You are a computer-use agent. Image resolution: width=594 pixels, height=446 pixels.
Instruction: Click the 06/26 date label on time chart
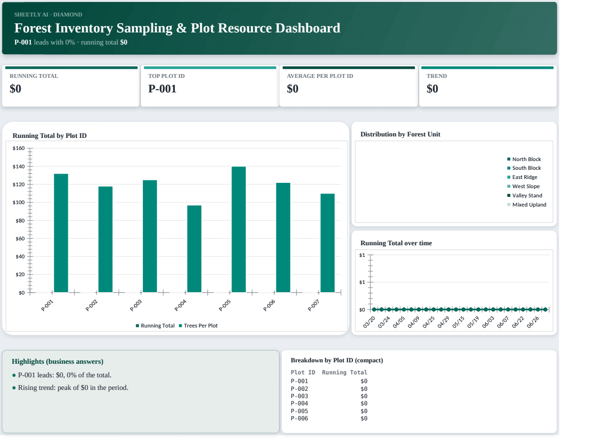click(x=533, y=323)
